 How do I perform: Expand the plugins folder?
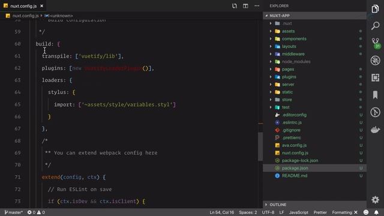(314, 77)
